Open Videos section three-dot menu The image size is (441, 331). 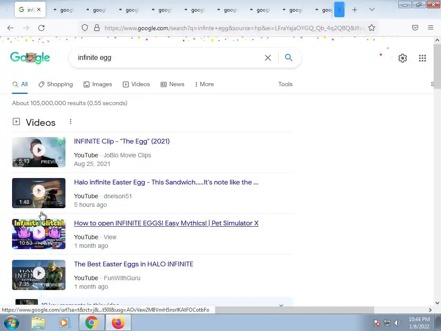click(71, 122)
